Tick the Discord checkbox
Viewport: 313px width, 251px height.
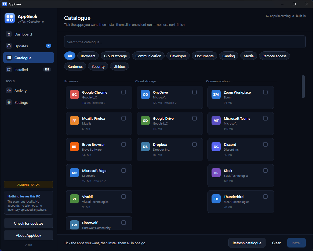(x=265, y=144)
